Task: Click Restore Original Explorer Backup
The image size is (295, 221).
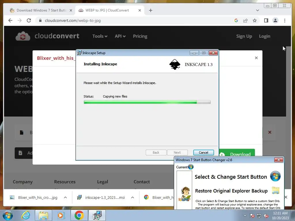Action: [x=231, y=191]
